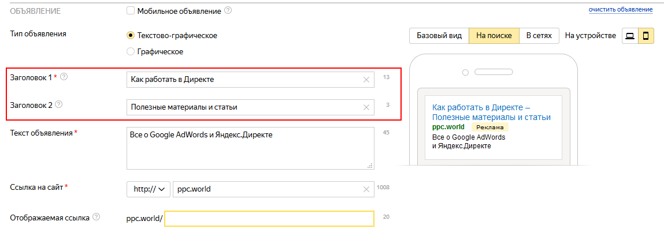The image size is (664, 236).
Task: Open the http:// protocol dropdown
Action: pyautogui.click(x=149, y=189)
